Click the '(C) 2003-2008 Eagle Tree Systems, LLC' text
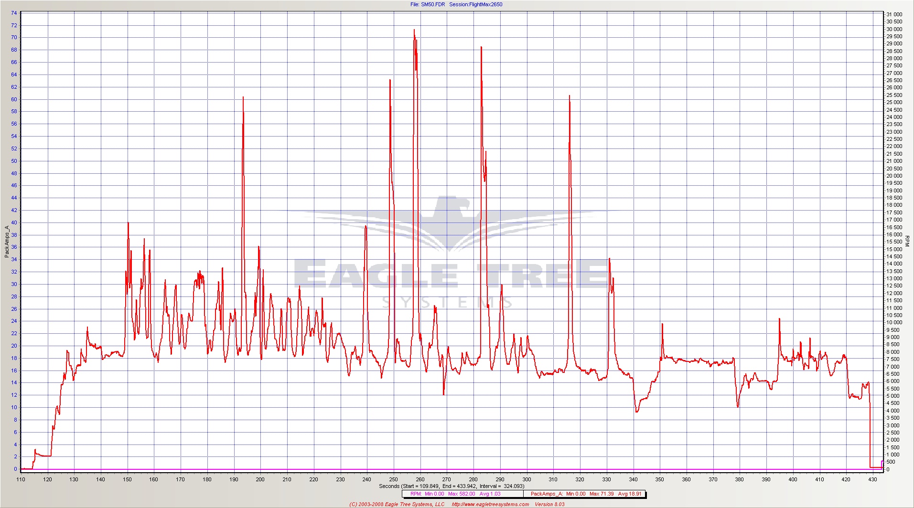914x508 pixels. pos(397,504)
